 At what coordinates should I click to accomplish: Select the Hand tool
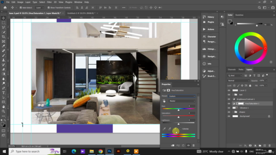(3, 106)
